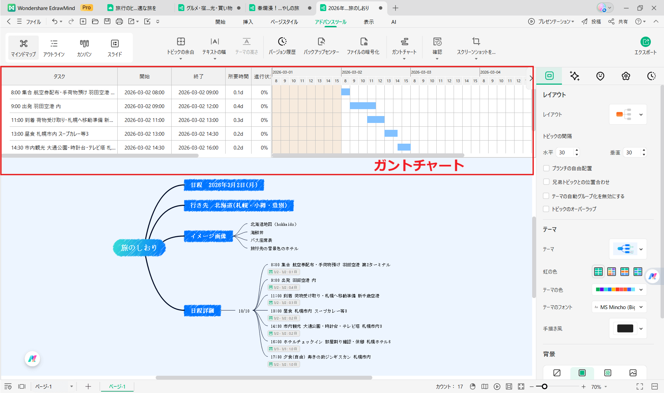
Task: Enable free branch positioning (ブランチの自由配置) checkbox
Action: [x=546, y=168]
